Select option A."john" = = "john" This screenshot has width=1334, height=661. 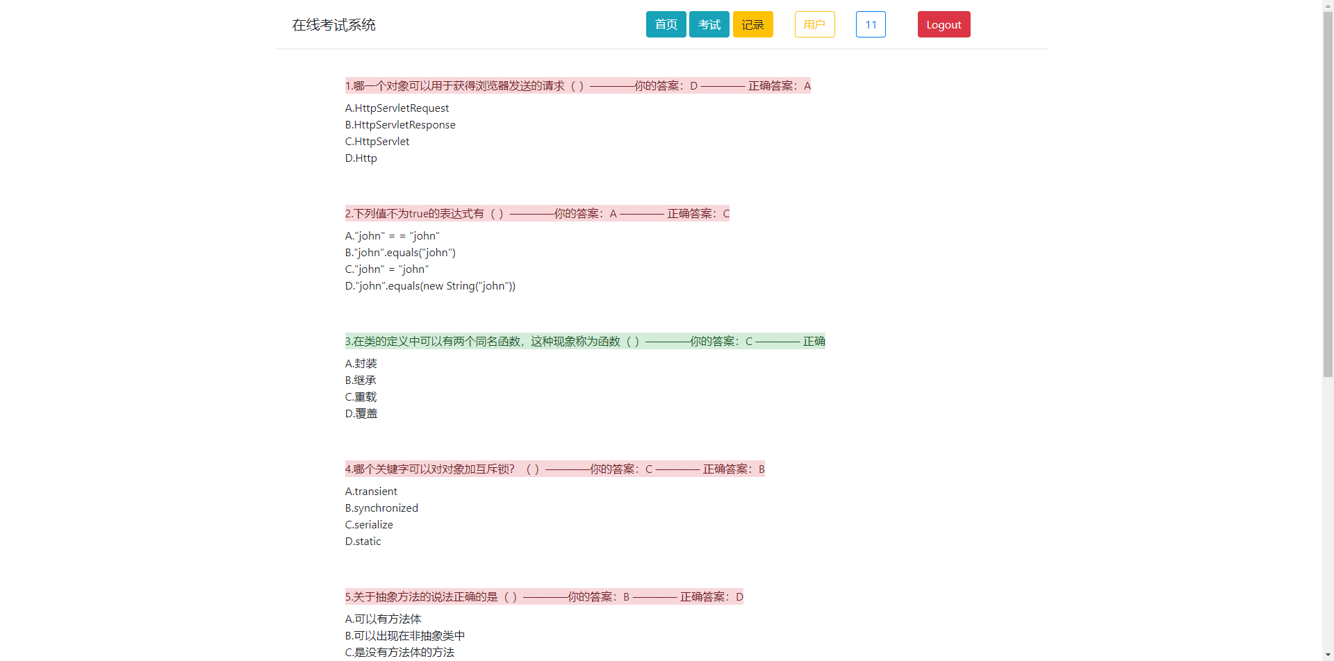click(393, 236)
